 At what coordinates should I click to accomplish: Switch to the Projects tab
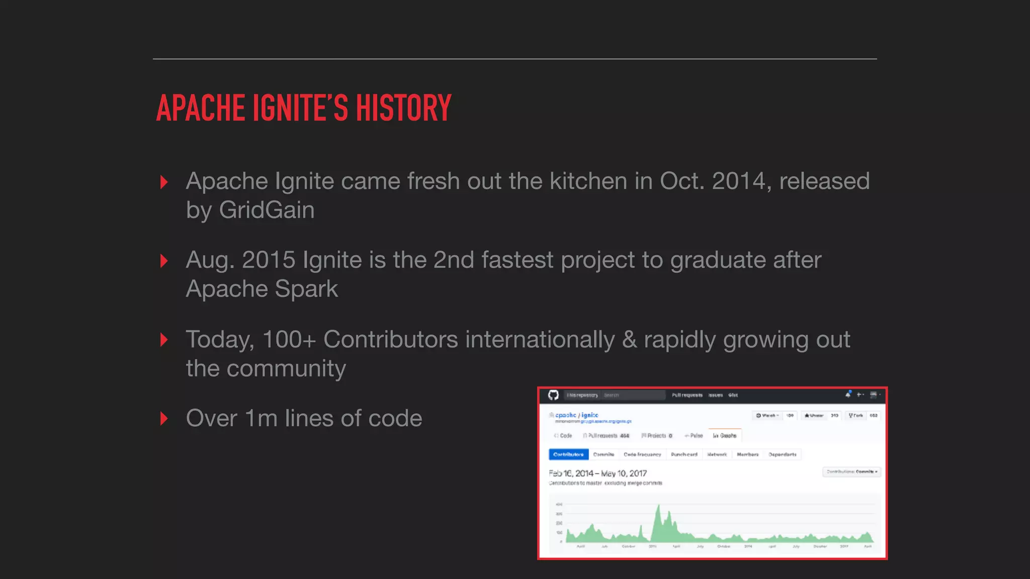tap(657, 436)
